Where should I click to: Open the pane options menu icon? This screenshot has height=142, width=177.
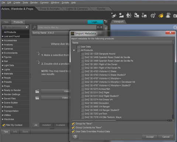tap(106, 21)
